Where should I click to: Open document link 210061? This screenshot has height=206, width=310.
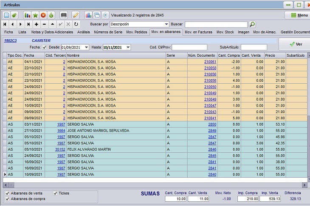tap(210, 62)
